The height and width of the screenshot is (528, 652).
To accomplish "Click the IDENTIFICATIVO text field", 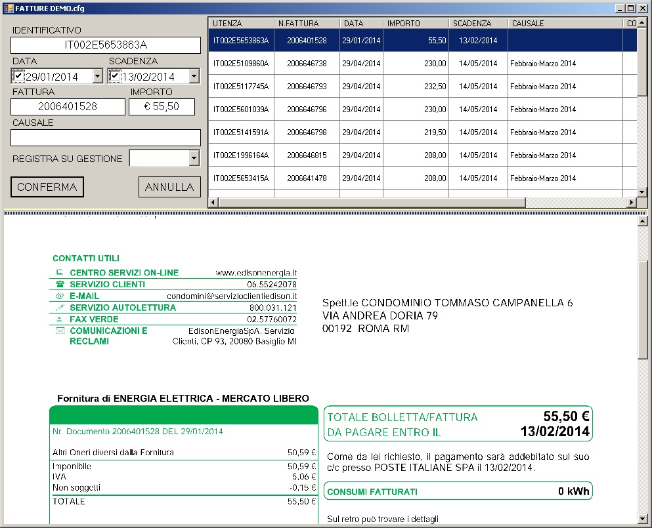I will [106, 45].
